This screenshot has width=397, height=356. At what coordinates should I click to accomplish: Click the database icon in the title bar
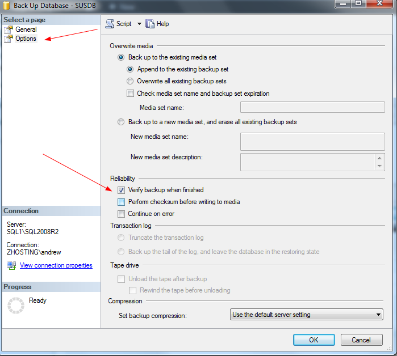pyautogui.click(x=7, y=6)
